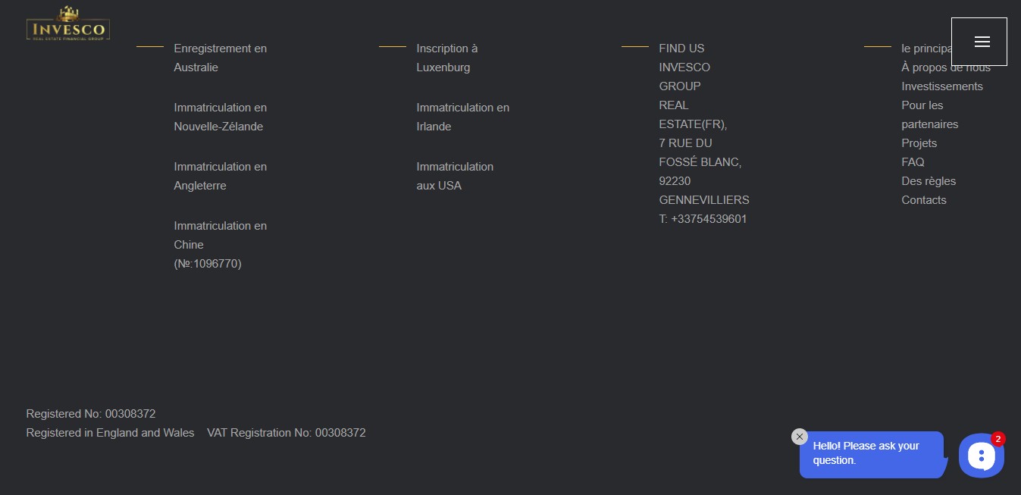Open Immatriculation aux USA link
This screenshot has height=495, width=1021.
tap(454, 176)
